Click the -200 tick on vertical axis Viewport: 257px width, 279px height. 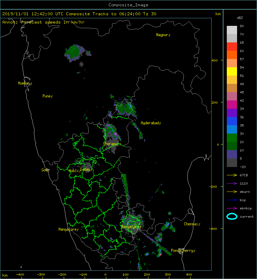point(214,187)
